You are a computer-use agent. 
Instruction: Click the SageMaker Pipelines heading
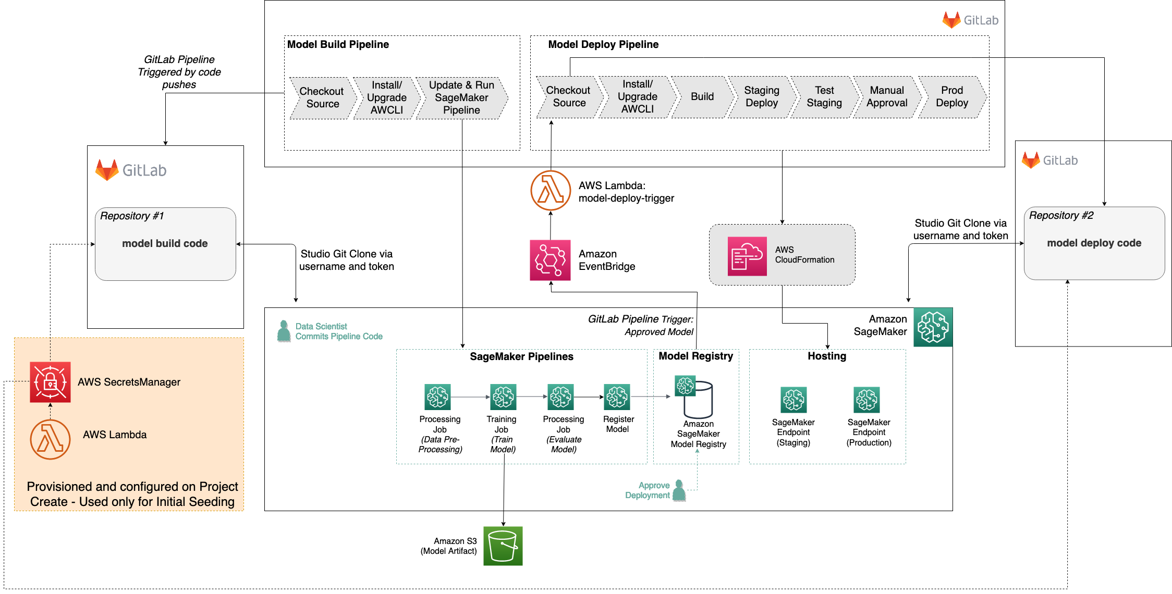point(521,356)
